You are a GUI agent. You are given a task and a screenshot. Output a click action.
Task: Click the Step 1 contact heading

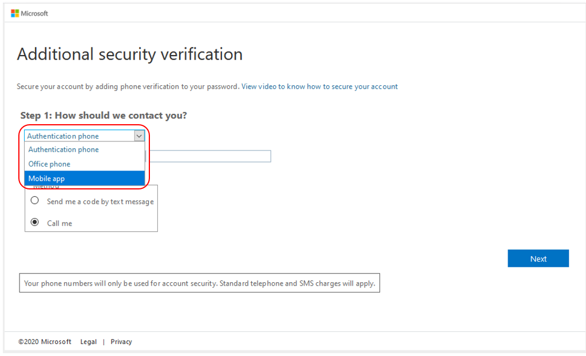pos(104,115)
